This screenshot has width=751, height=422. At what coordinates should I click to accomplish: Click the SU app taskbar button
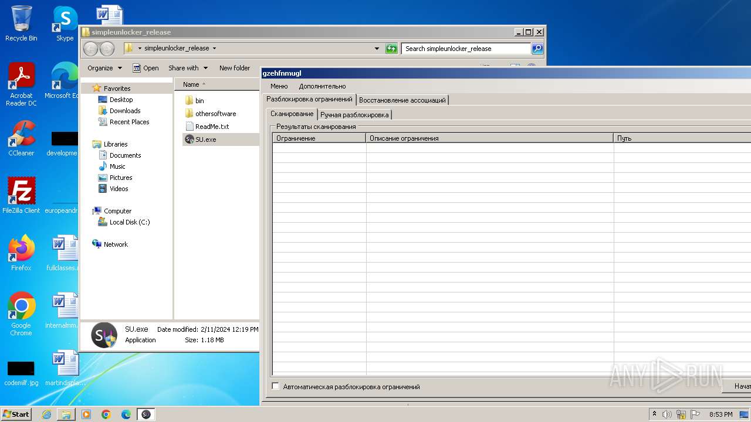pyautogui.click(x=146, y=414)
